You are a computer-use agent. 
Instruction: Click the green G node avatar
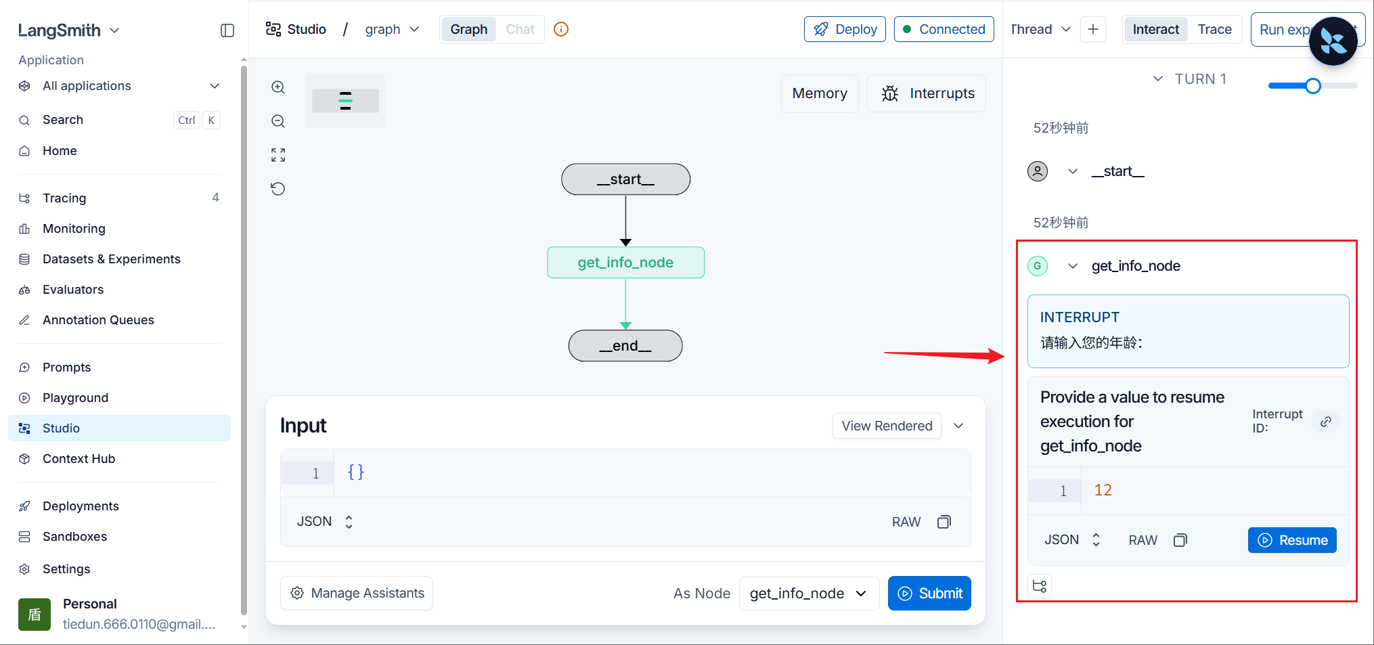point(1038,266)
